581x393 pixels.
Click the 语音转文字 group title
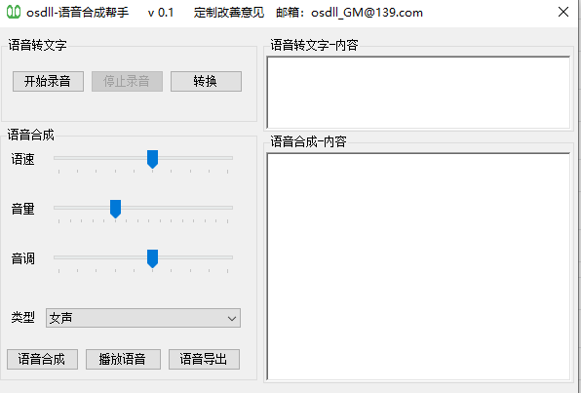(37, 45)
